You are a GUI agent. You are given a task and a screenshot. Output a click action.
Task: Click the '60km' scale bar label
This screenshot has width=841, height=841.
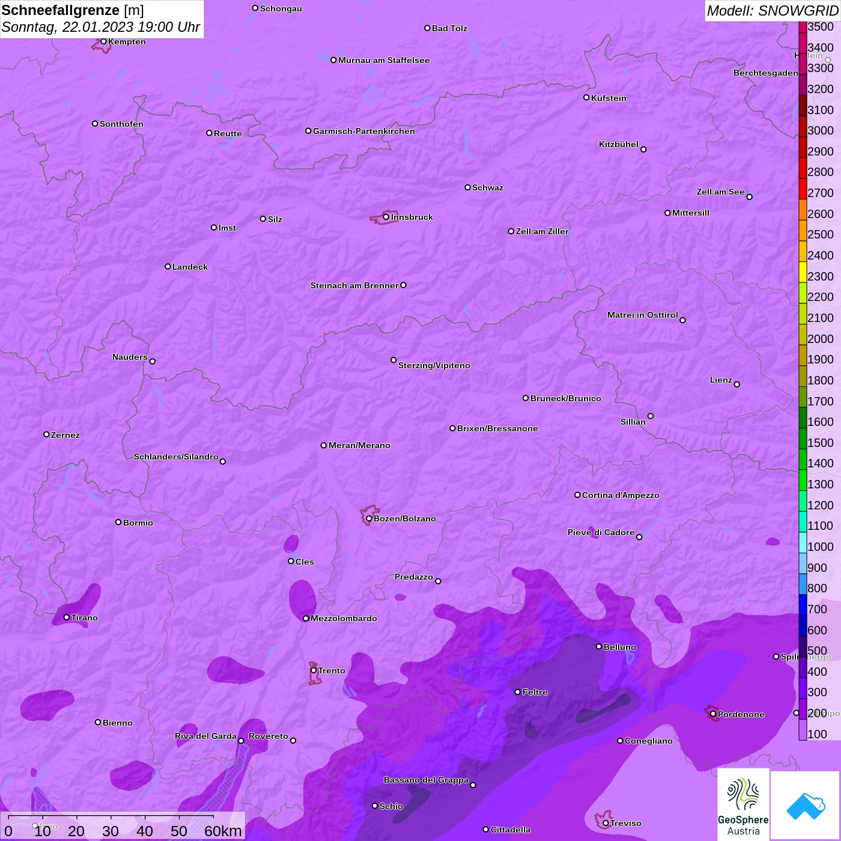pos(223,831)
